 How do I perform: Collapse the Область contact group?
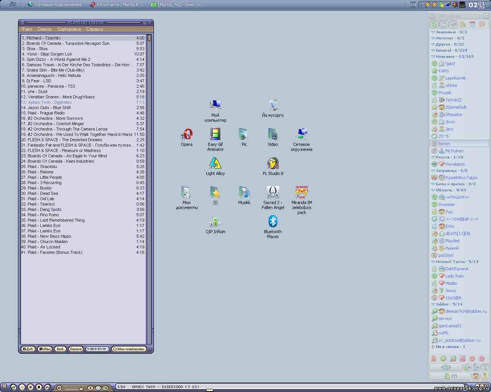433,190
